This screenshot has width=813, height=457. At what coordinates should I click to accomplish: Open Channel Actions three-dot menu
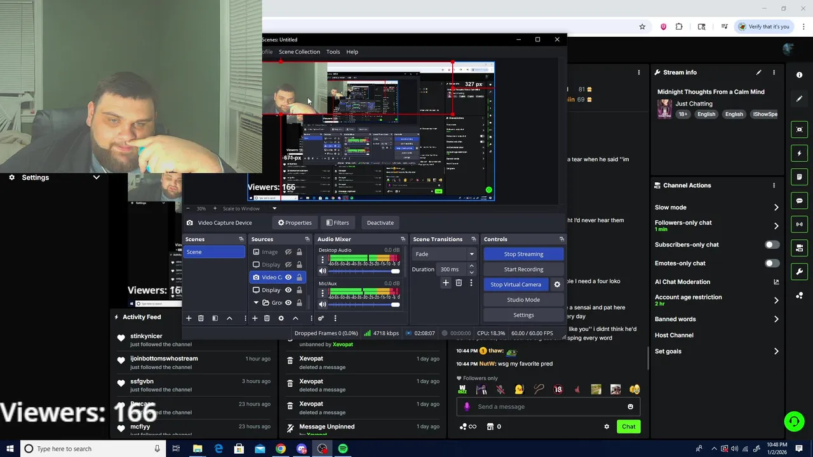pyautogui.click(x=774, y=185)
